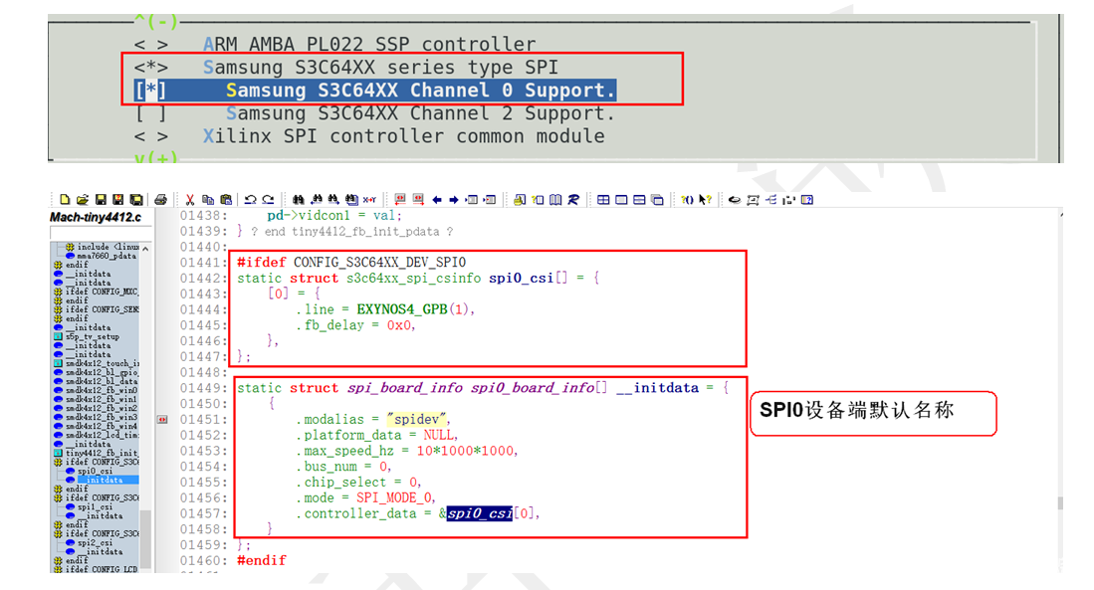Click the first Save floppy disk icon
Screen dimensions: 1094x590
click(x=101, y=199)
